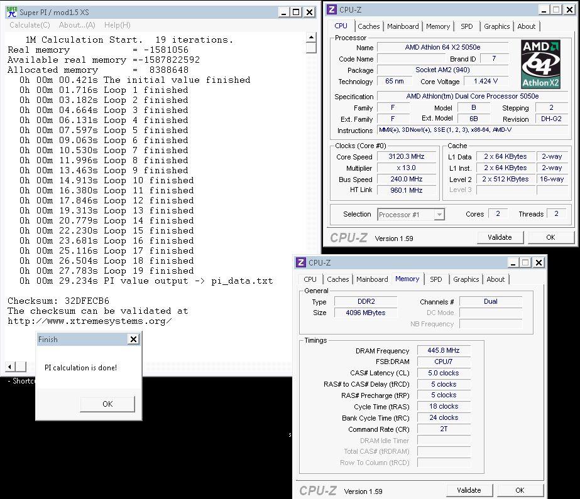
Task: Click the memory Size value 4096 MBytes
Action: [x=366, y=313]
